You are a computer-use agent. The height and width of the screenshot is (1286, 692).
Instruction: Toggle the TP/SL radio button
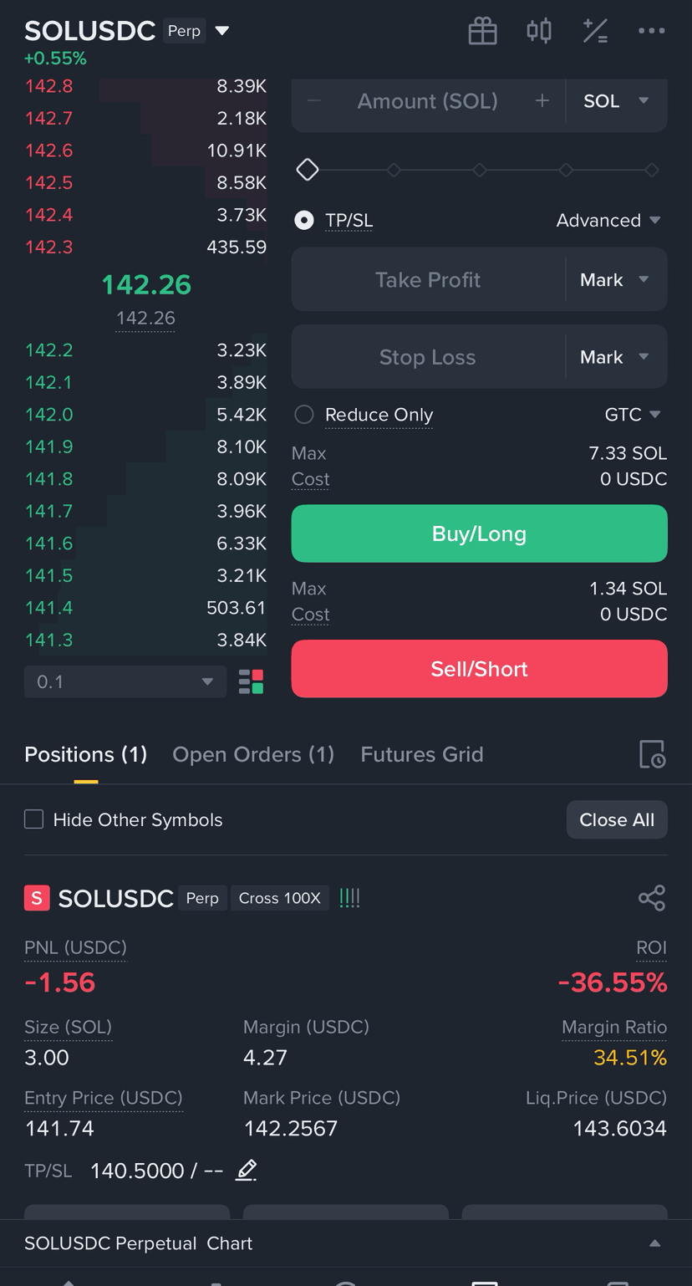(x=304, y=220)
